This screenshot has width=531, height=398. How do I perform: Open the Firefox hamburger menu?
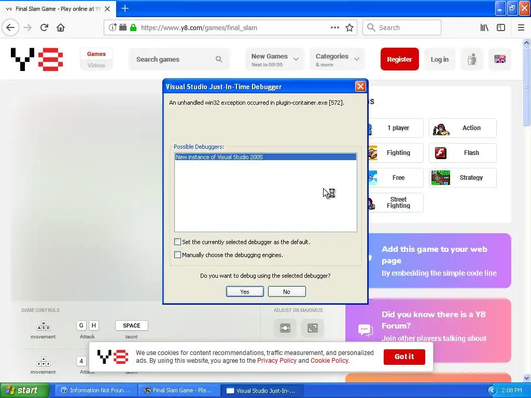(521, 28)
